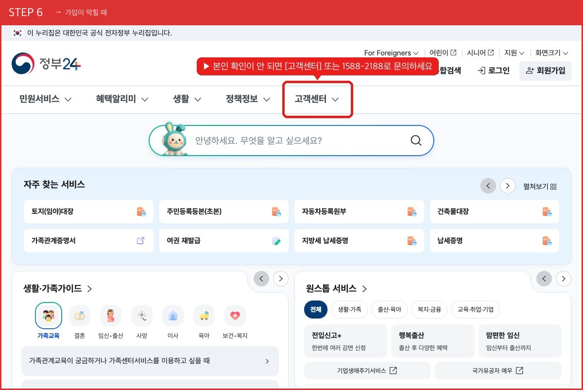
Task: Click the 정부24 logo
Action: [46, 64]
